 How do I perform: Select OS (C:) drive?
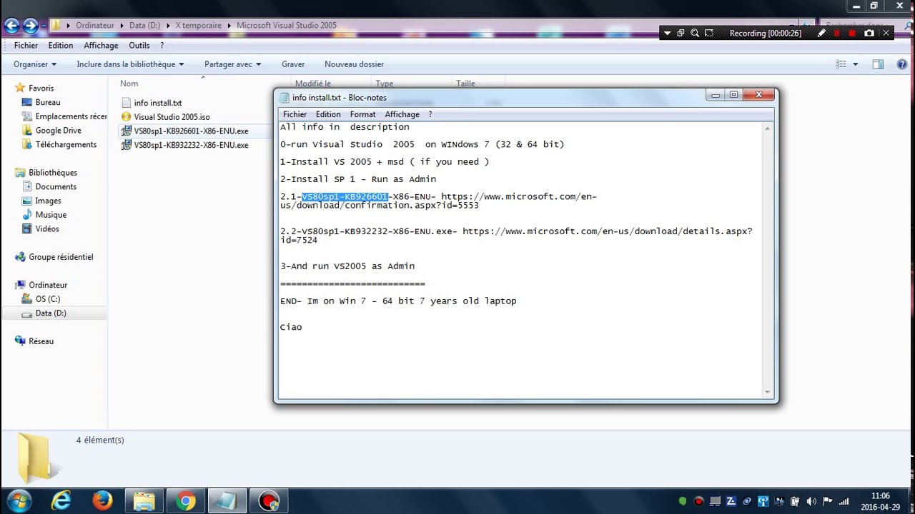coord(48,299)
